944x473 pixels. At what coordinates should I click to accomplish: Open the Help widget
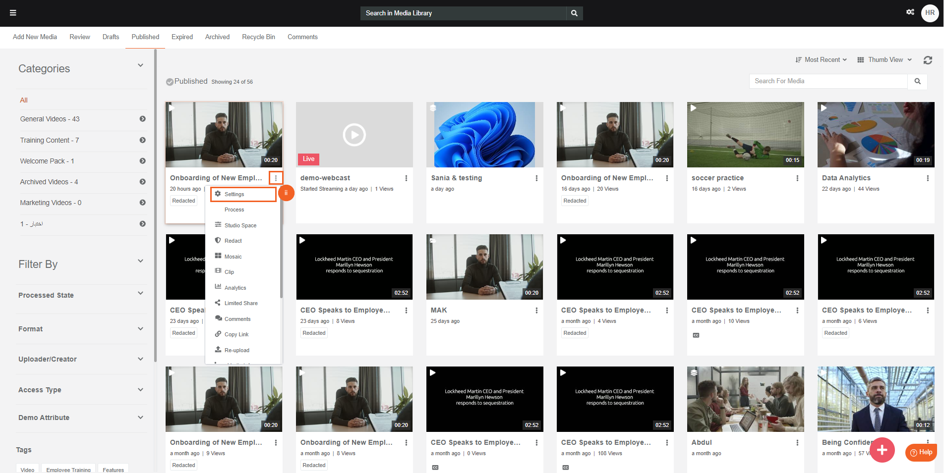point(921,452)
